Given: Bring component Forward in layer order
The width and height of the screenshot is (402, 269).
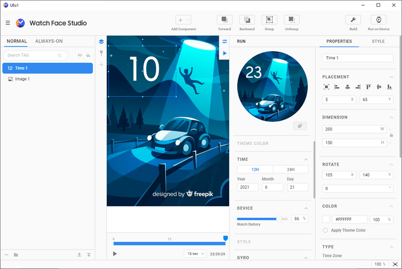Looking at the screenshot, I should click(225, 20).
